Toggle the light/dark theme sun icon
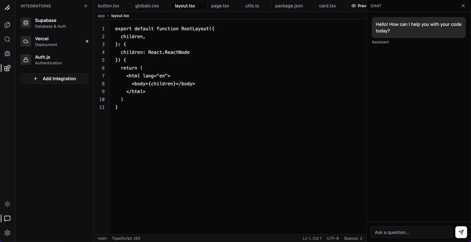The image size is (471, 242). pos(7,204)
